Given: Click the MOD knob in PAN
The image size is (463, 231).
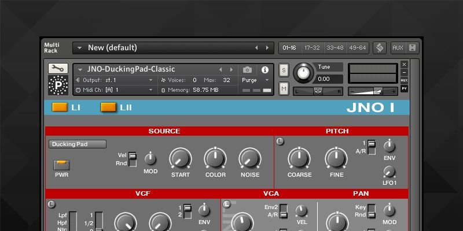Looking at the screenshot, I should 389,211.
